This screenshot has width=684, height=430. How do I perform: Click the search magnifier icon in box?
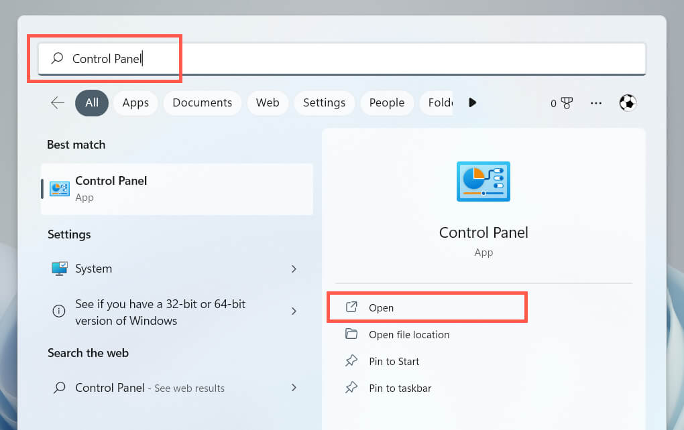[x=58, y=59]
